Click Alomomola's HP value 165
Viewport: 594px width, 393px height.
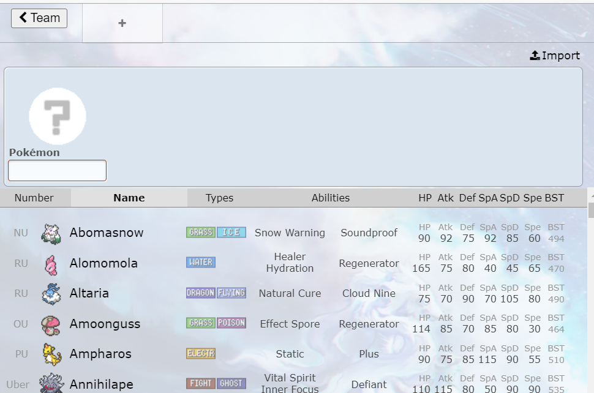tap(421, 268)
